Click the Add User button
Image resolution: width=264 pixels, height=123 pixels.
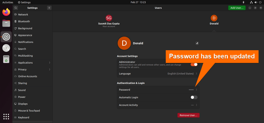coord(237,8)
